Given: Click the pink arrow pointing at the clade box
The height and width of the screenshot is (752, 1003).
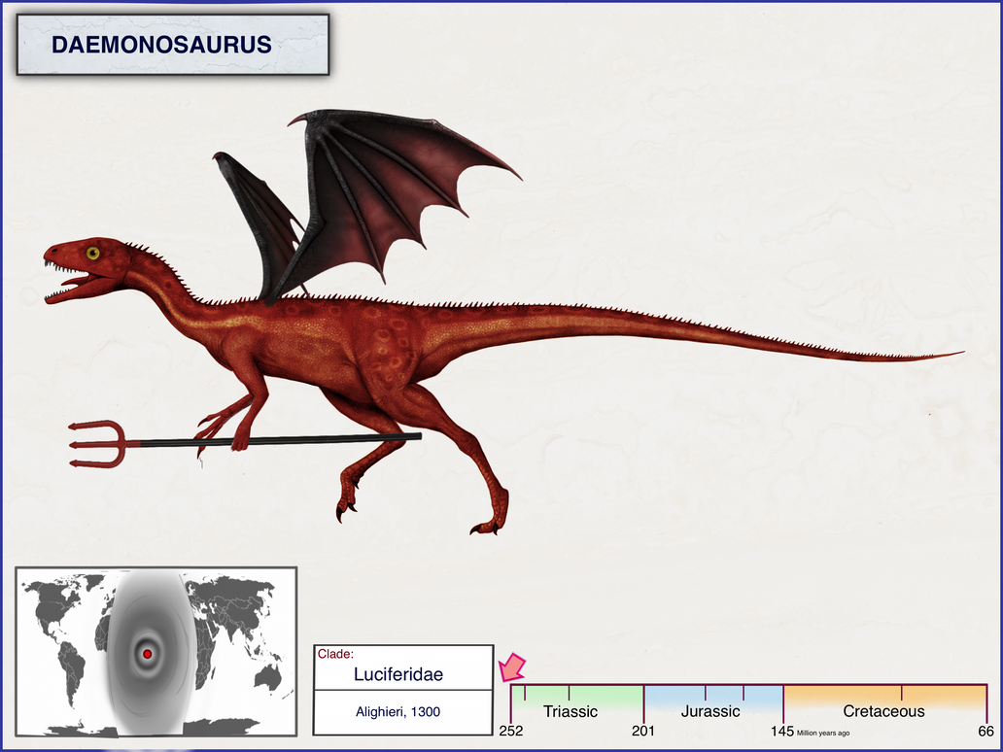Looking at the screenshot, I should point(512,668).
